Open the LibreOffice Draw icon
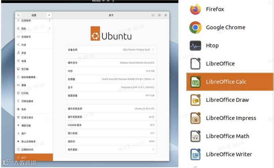274x168 pixels. [195, 100]
